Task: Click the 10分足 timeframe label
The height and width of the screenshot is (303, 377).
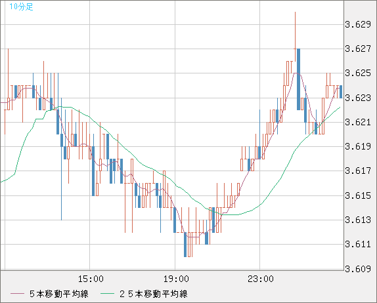Action: 21,7
